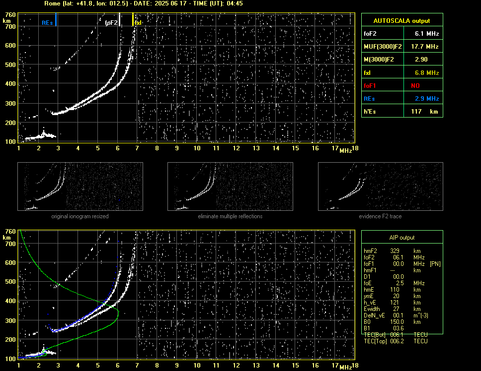
Task: Click the B0 value '150.0' in AIP output
Action: (x=397, y=322)
